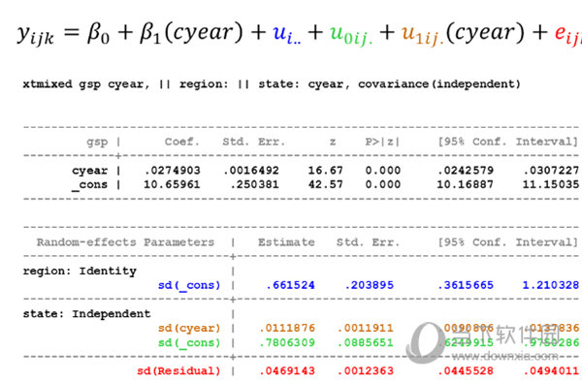Click the residual lower bound .0445528

coord(466,371)
